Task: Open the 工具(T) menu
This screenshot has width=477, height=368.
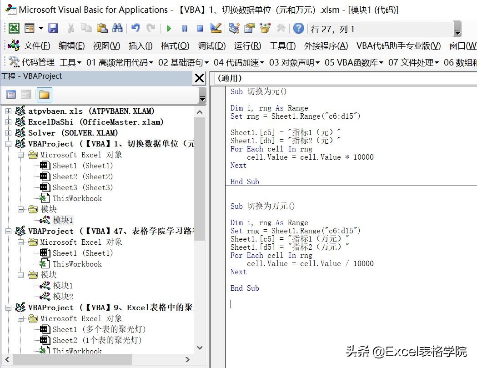Action: pos(283,45)
